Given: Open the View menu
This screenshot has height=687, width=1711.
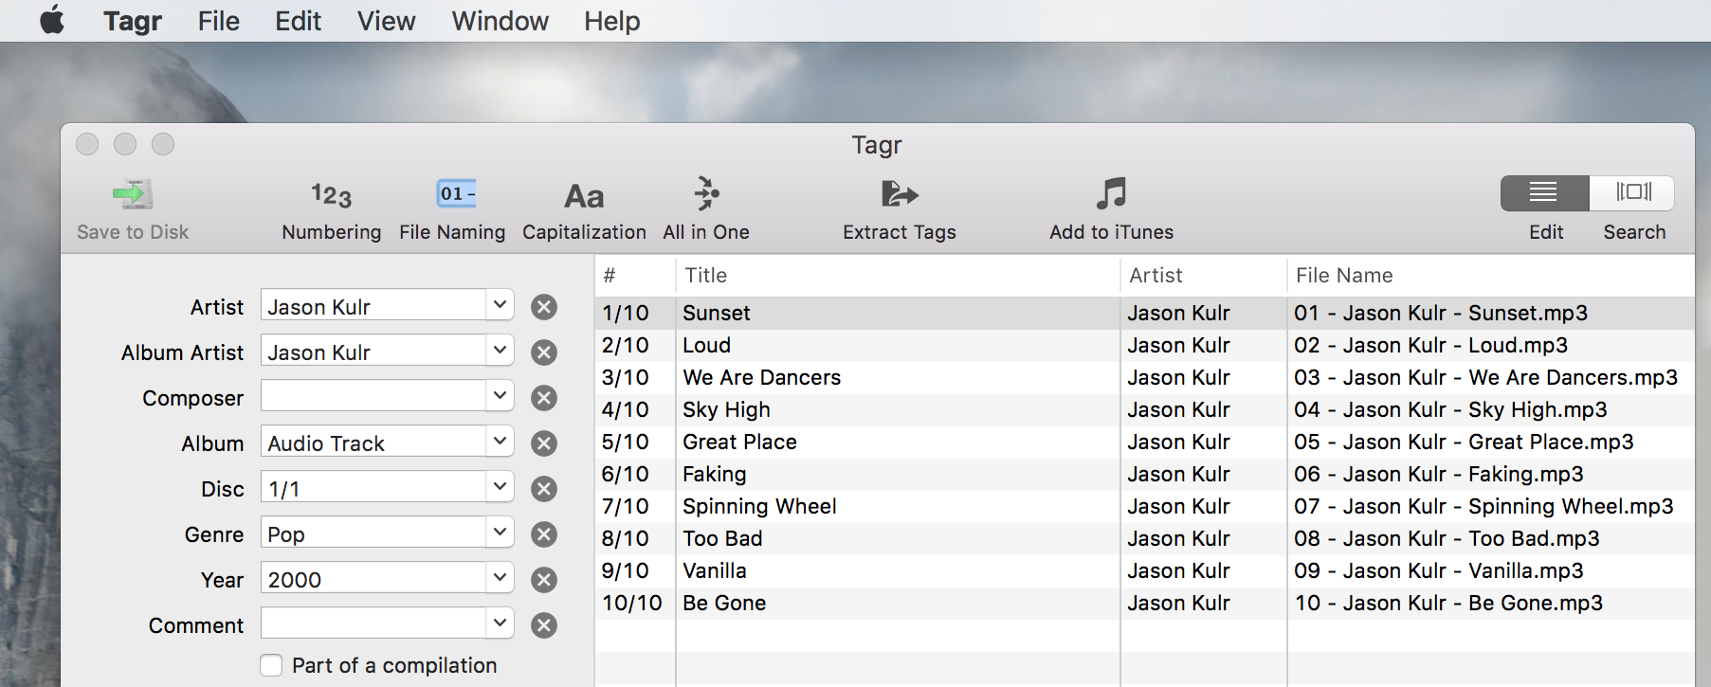Looking at the screenshot, I should (387, 21).
